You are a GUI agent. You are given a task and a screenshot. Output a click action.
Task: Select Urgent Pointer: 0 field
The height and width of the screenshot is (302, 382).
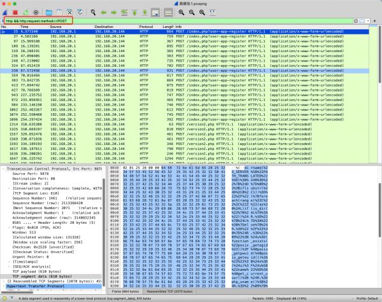click(x=31, y=257)
